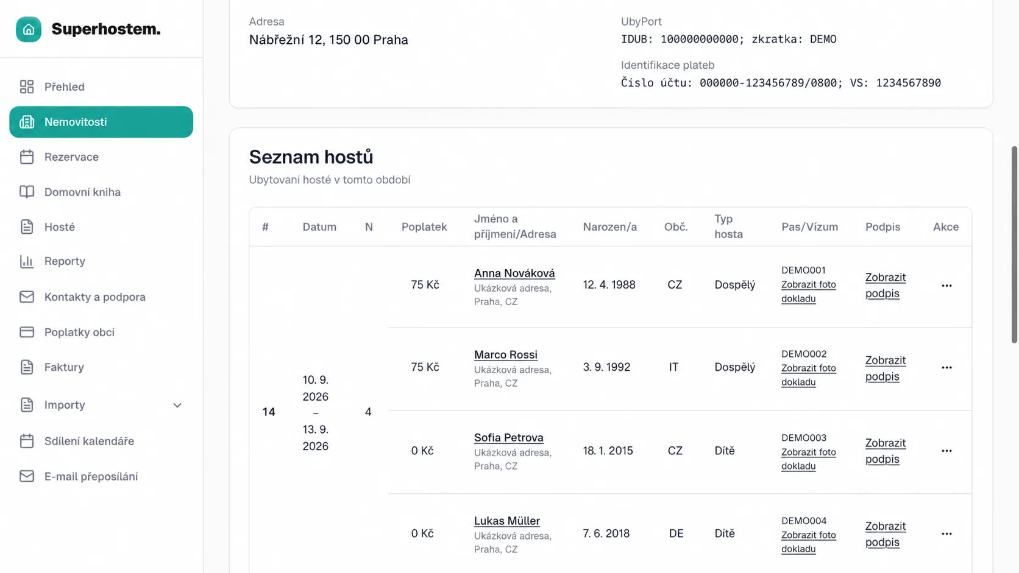
Task: Click the Importy file icon
Action: [x=27, y=405]
